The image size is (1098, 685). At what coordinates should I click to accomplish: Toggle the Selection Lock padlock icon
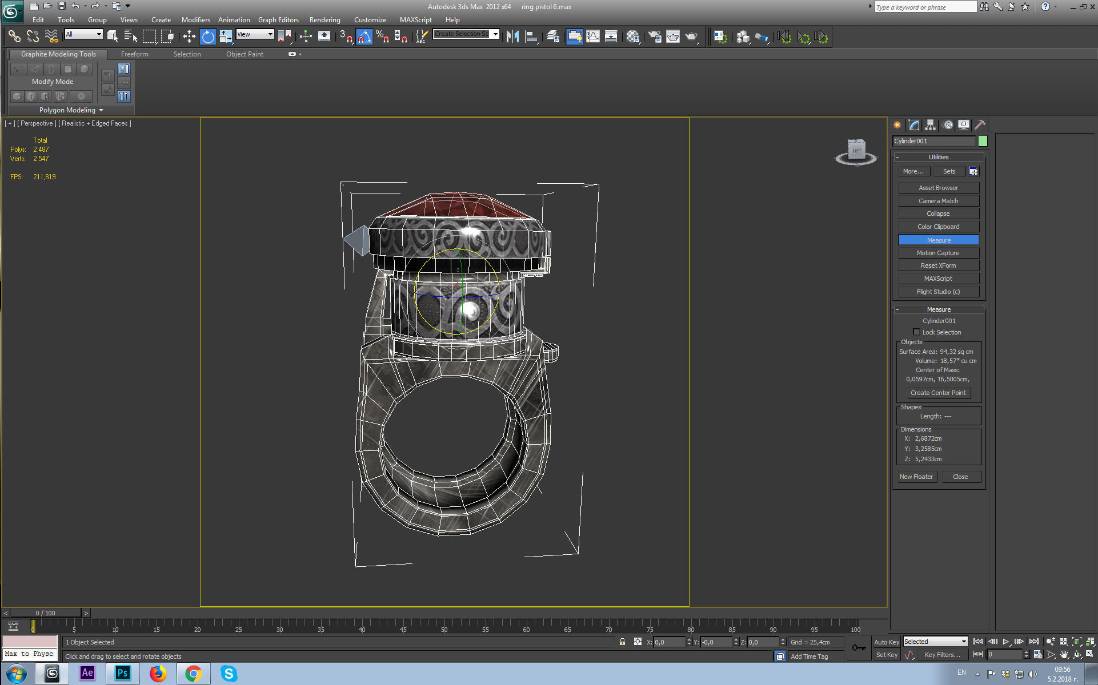(622, 642)
